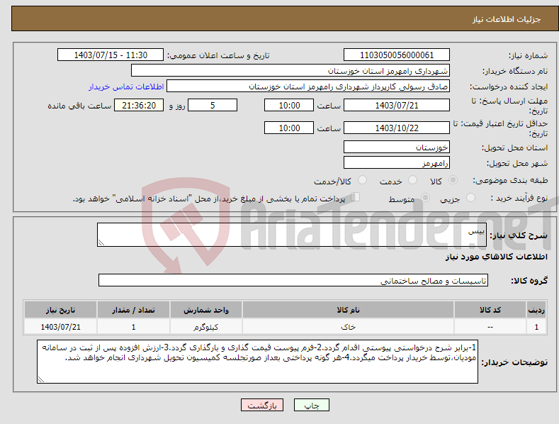Image resolution: width=559 pixels, height=424 pixels.
Task: Click the resize handle of the description textarea
Action: 101,242
